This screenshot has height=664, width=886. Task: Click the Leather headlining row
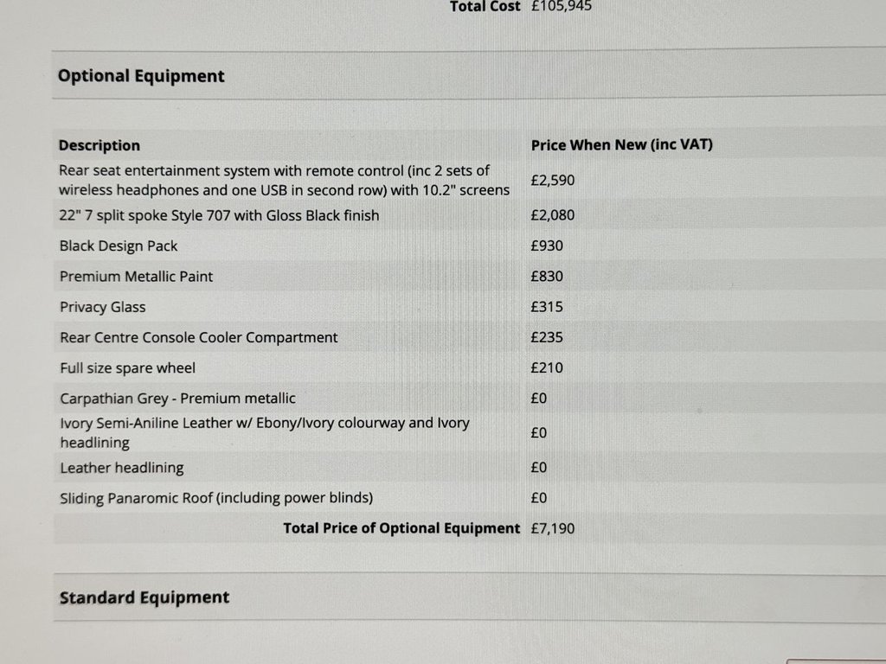pos(121,468)
